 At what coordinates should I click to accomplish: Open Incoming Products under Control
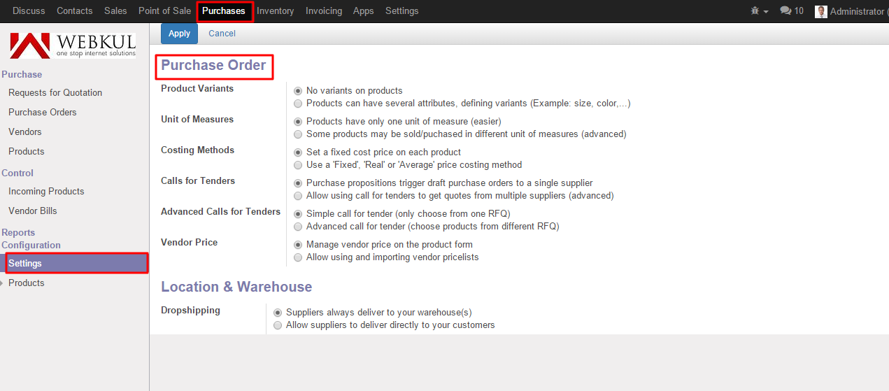point(46,191)
